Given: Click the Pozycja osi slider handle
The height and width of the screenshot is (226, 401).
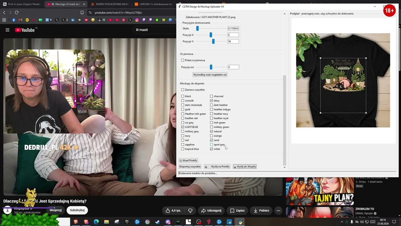Looking at the screenshot, I should pyautogui.click(x=211, y=67).
